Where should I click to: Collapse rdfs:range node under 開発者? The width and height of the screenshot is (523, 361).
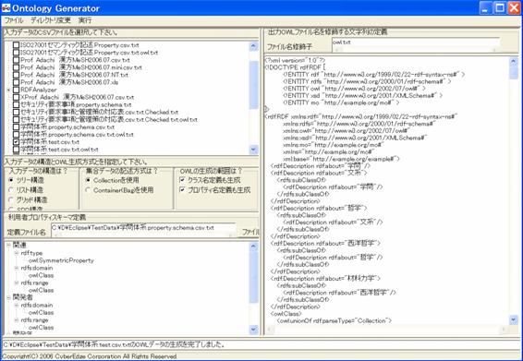pyautogui.click(x=16, y=320)
